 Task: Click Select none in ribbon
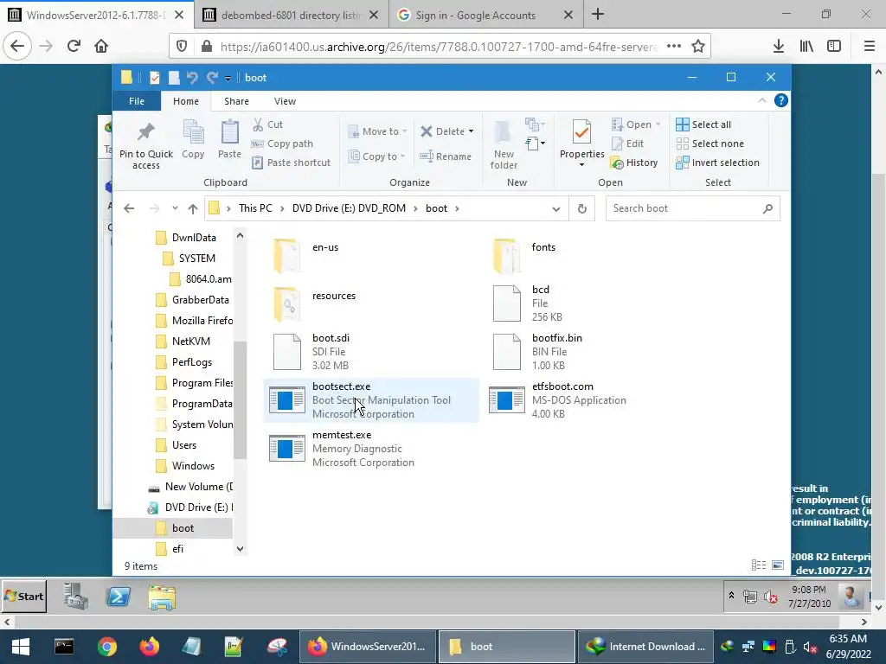point(710,144)
